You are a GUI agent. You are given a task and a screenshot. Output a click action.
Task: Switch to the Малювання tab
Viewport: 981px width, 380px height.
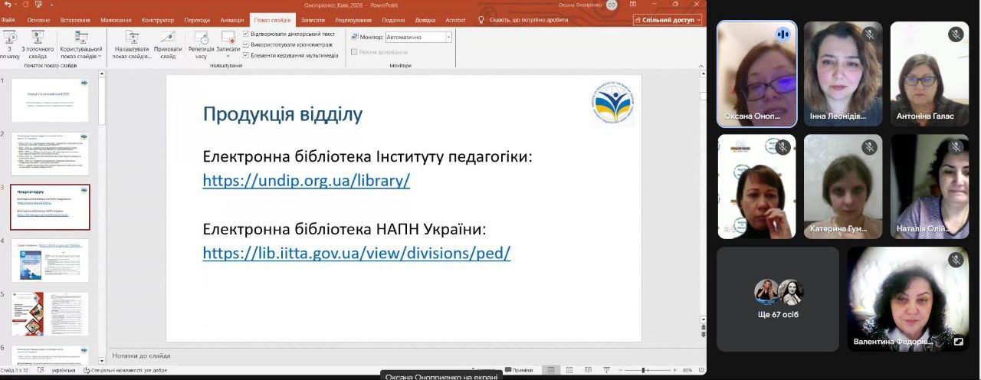tap(116, 20)
